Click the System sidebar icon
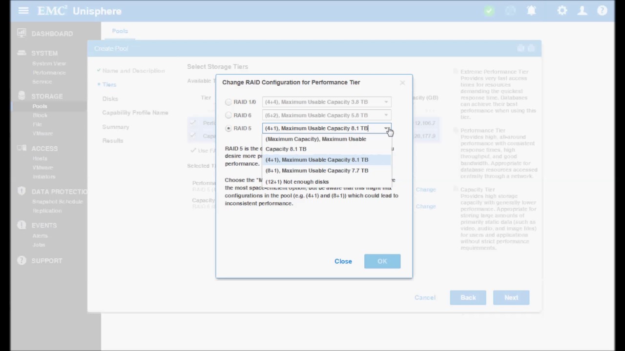 click(x=21, y=53)
